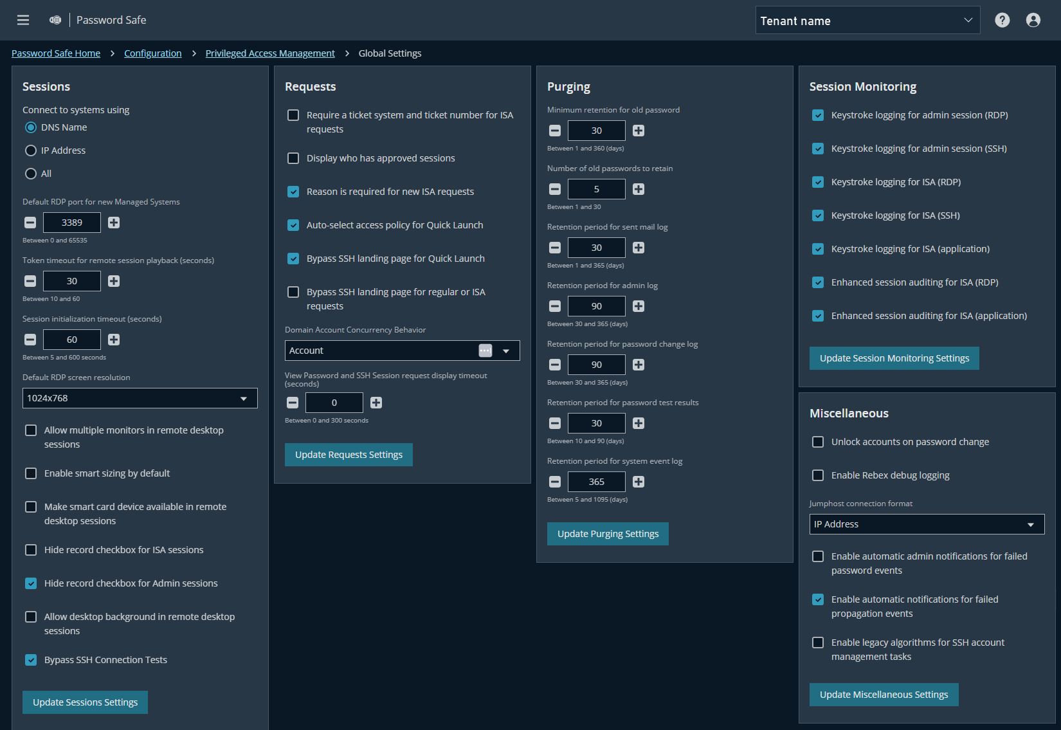Enable Unlock accounts on password change
Screen dimensions: 1061x730
click(x=817, y=442)
